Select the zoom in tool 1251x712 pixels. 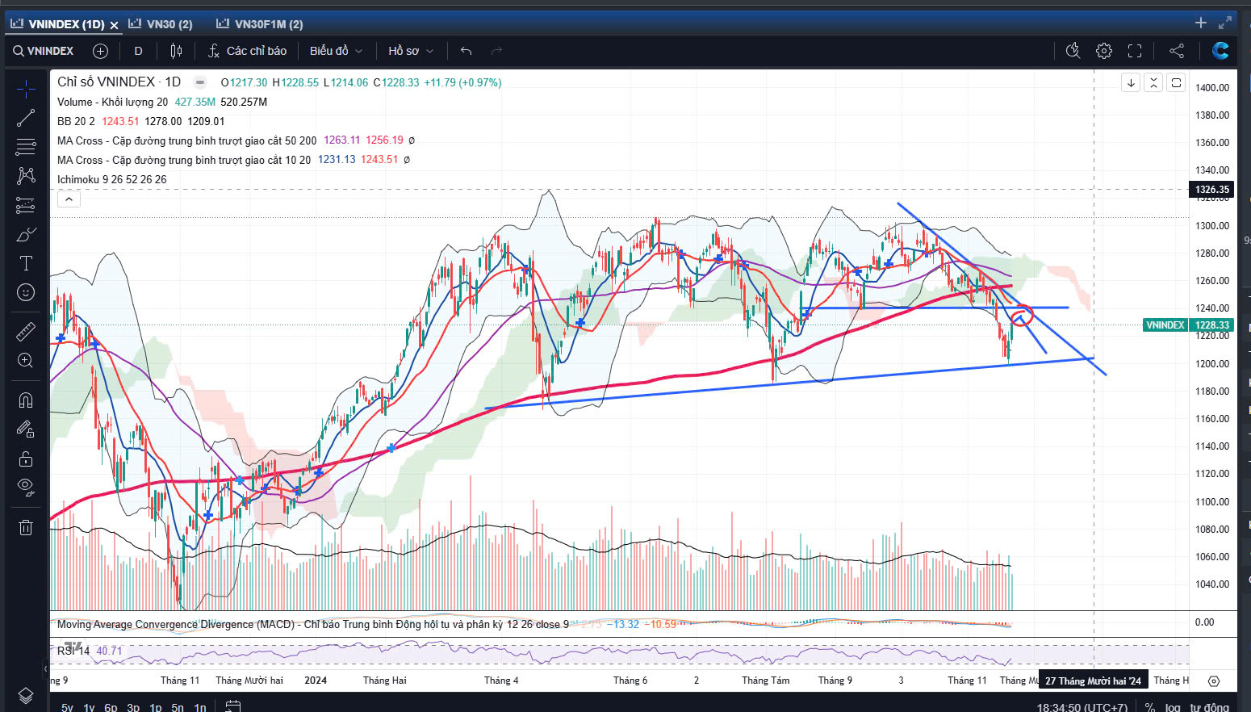coord(26,360)
